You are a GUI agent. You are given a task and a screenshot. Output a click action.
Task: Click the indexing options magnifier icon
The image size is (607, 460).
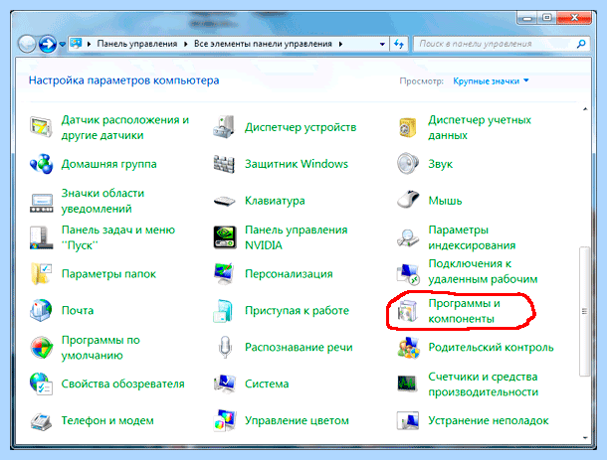[408, 237]
